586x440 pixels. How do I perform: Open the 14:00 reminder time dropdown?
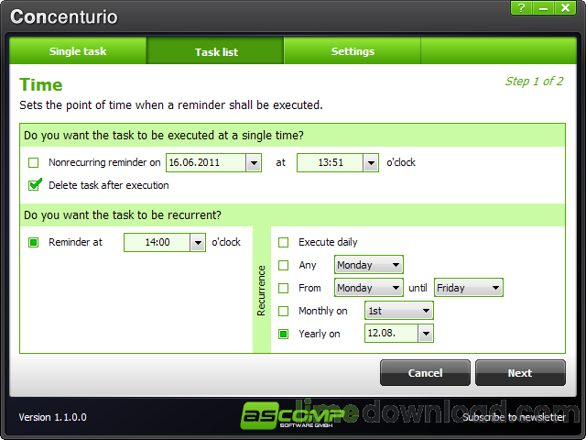pos(198,242)
